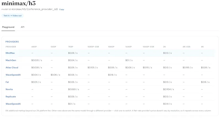Screen dimensions: 221x118
Task: Click MachGen 480P price $0.035 / s
Action: coord(37,60)
